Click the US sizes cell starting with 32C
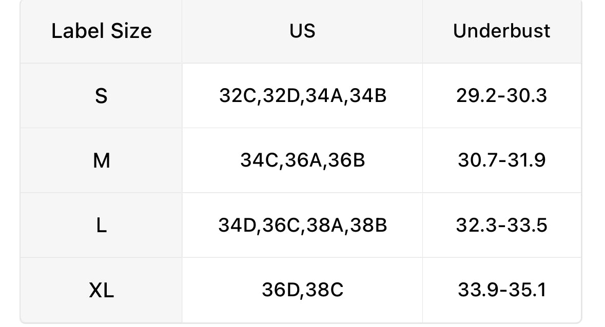 302,96
